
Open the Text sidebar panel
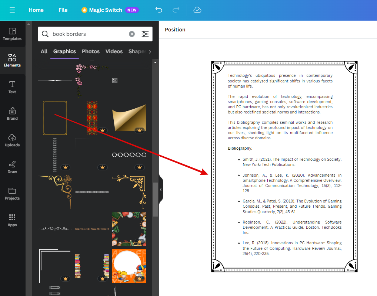pyautogui.click(x=12, y=87)
